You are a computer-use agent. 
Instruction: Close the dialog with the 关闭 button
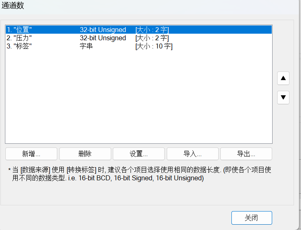coord(251,218)
